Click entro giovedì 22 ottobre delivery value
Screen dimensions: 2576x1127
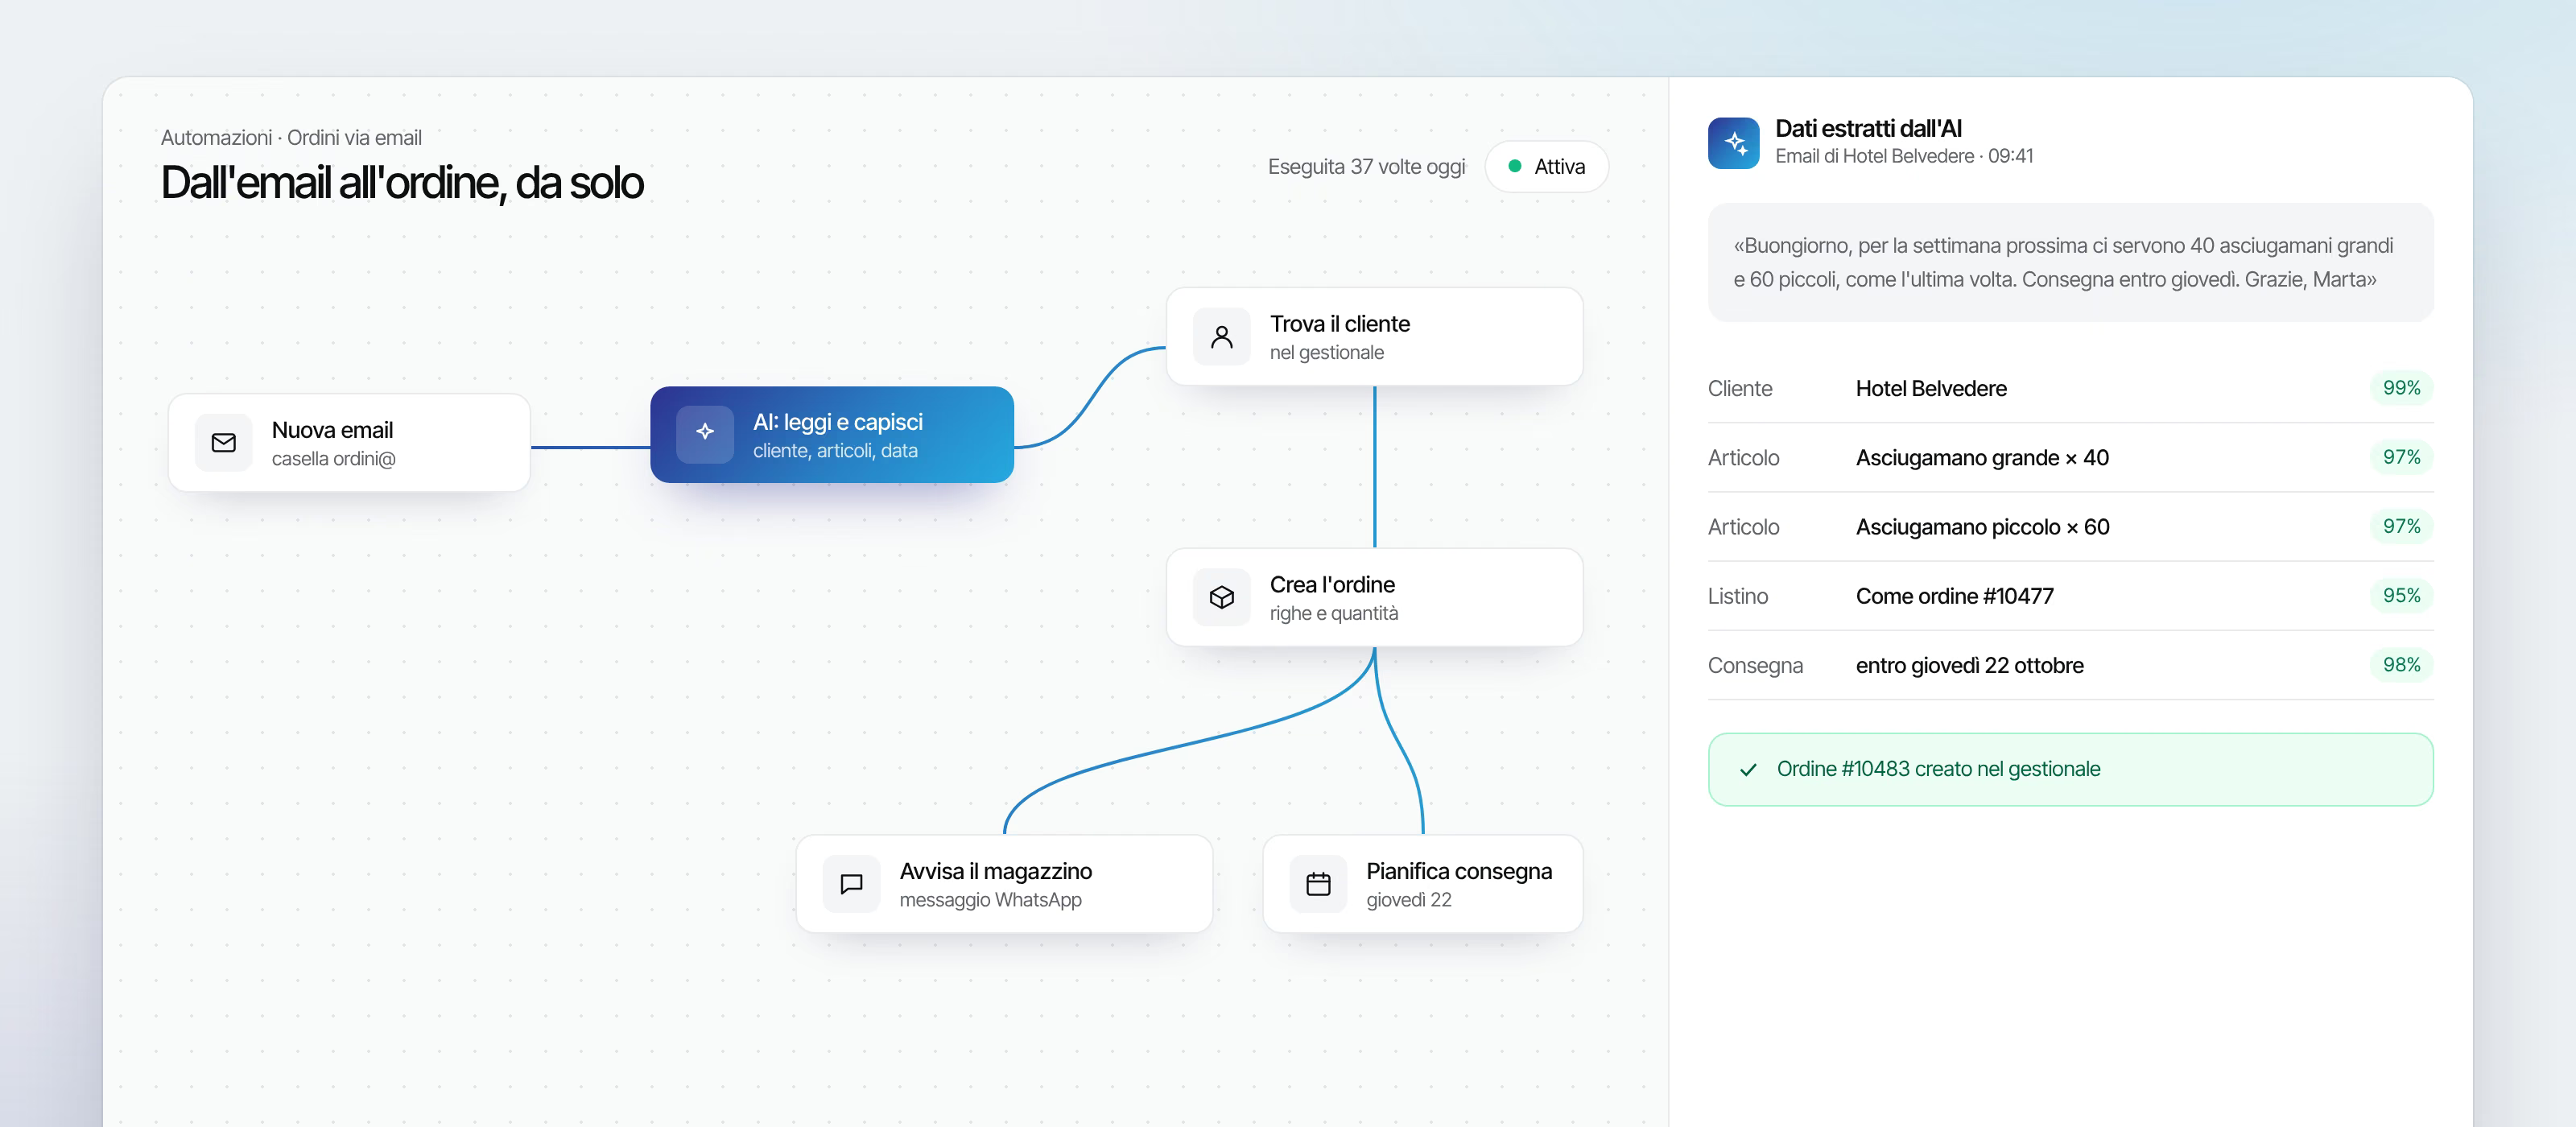pyautogui.click(x=1969, y=665)
